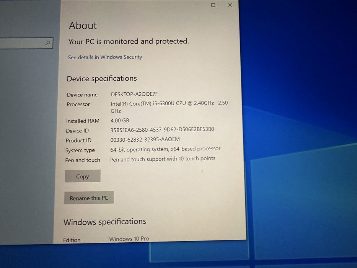Image resolution: width=357 pixels, height=268 pixels.
Task: Click Rename this PC button
Action: (89, 198)
